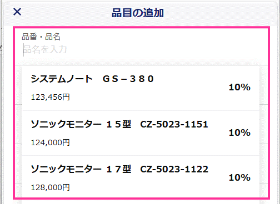Click the 15型 size text
280x204 pixels.
(119, 124)
